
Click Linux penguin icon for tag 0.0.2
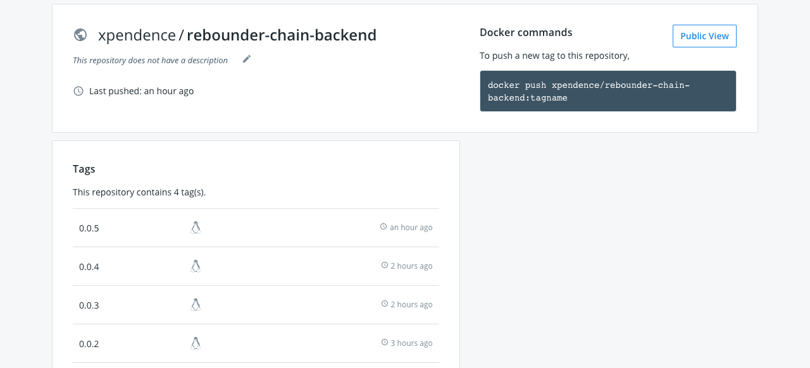pyautogui.click(x=196, y=343)
